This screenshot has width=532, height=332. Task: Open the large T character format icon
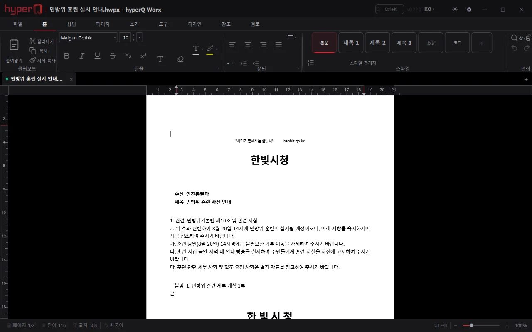[160, 59]
